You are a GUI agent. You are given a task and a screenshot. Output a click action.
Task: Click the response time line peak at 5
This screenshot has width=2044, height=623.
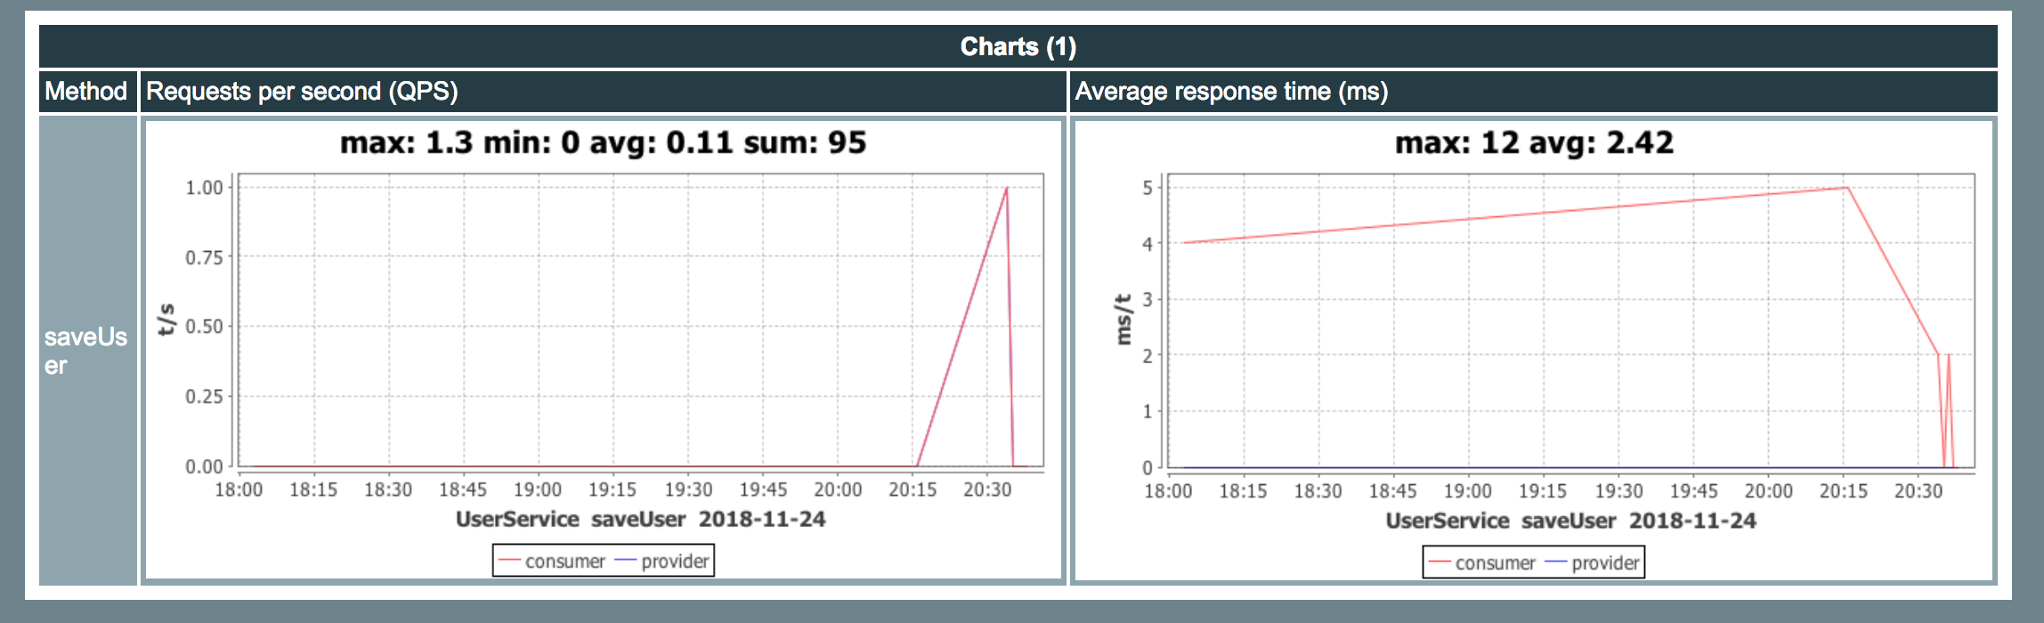1847,188
